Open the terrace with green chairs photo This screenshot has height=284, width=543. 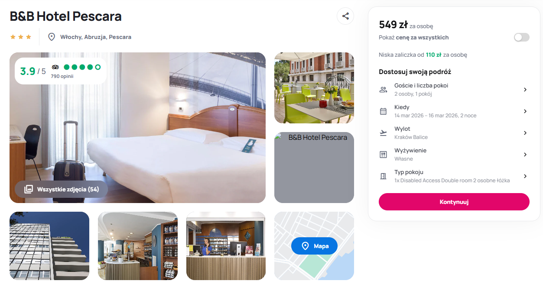tap(314, 88)
